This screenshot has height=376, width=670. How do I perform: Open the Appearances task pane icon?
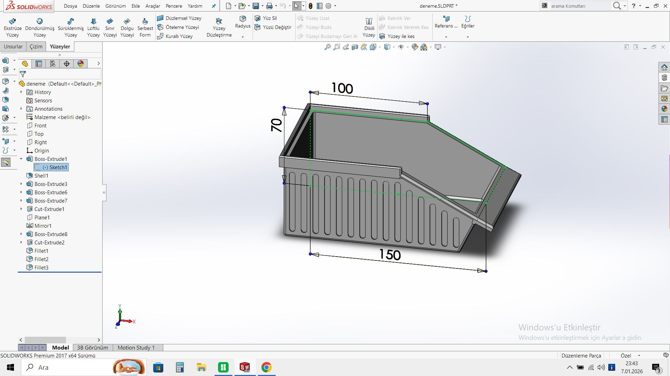664,109
